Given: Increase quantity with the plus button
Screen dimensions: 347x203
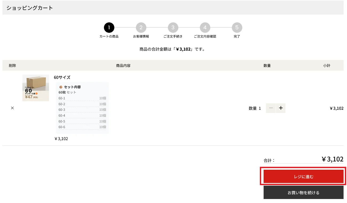Looking at the screenshot, I should click(x=281, y=108).
